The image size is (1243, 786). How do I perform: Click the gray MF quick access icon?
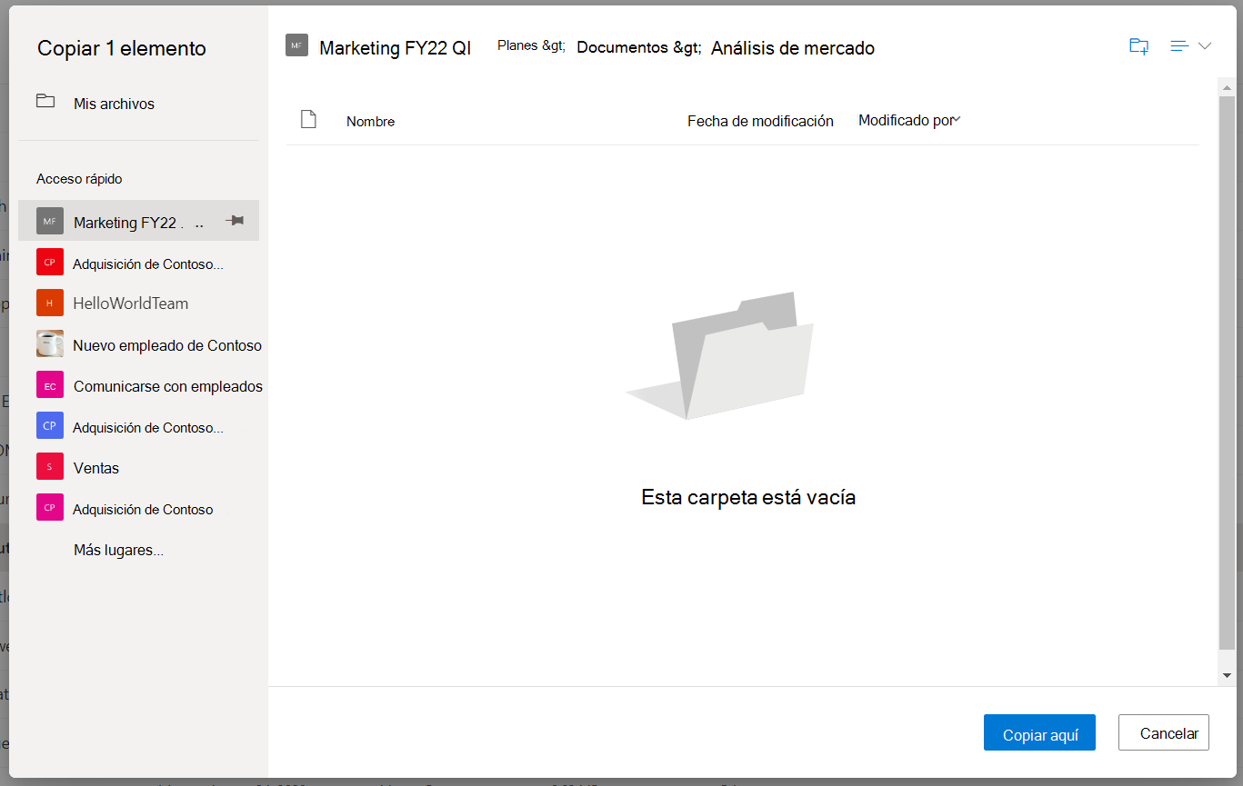pyautogui.click(x=50, y=221)
